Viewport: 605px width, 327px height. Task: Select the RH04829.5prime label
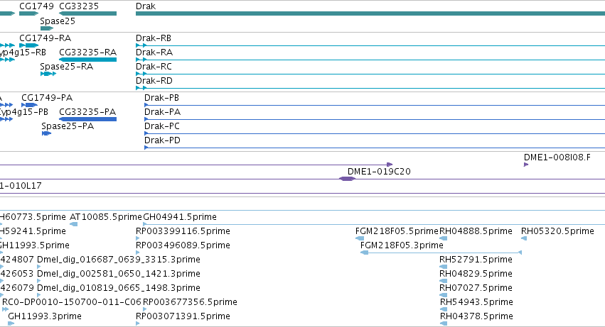pos(476,275)
